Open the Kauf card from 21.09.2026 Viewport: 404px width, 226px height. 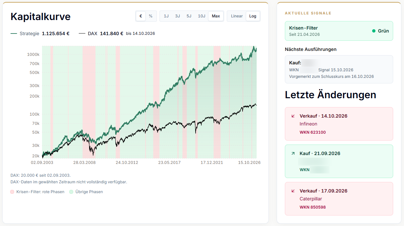point(339,161)
